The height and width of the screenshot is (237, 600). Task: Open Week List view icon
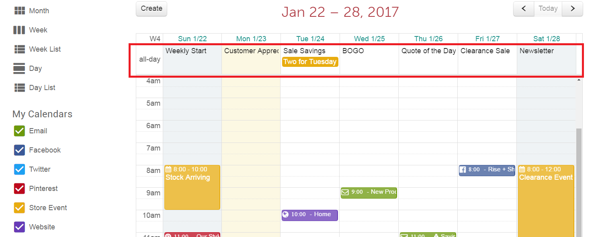(x=19, y=49)
